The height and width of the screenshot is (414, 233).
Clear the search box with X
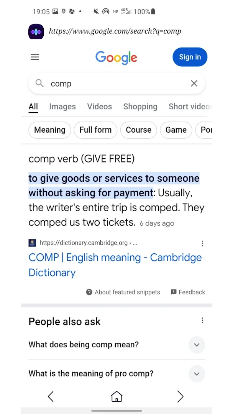pyautogui.click(x=194, y=84)
